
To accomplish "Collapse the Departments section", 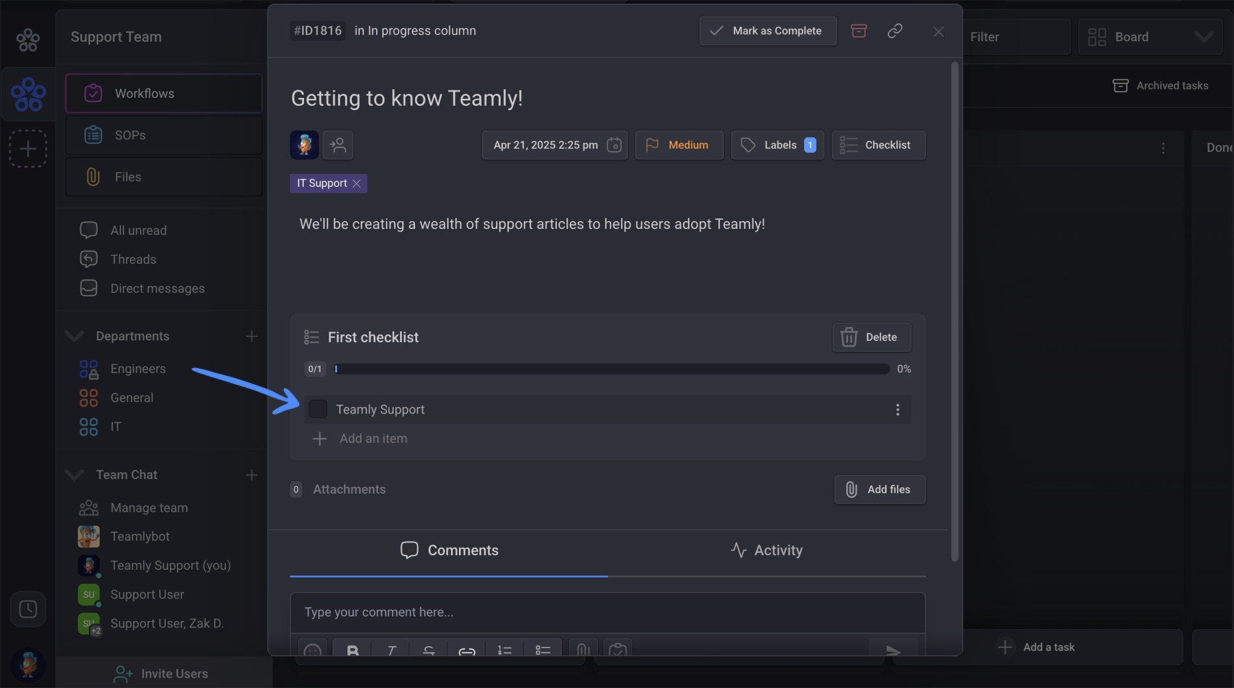I will coord(75,336).
